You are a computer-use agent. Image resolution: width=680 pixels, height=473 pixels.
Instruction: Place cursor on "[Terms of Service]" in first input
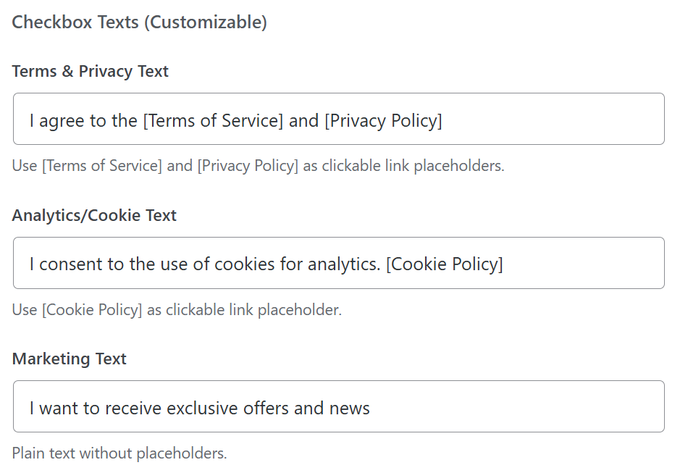(x=213, y=120)
